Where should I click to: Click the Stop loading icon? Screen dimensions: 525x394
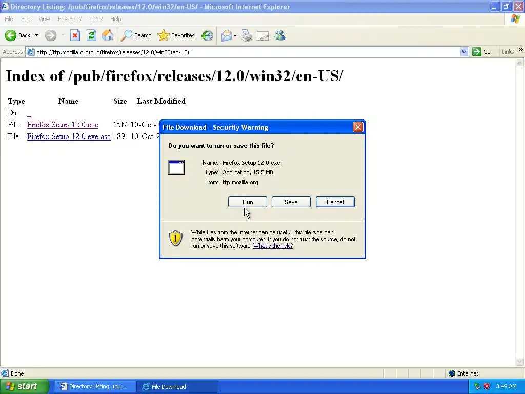pyautogui.click(x=75, y=35)
